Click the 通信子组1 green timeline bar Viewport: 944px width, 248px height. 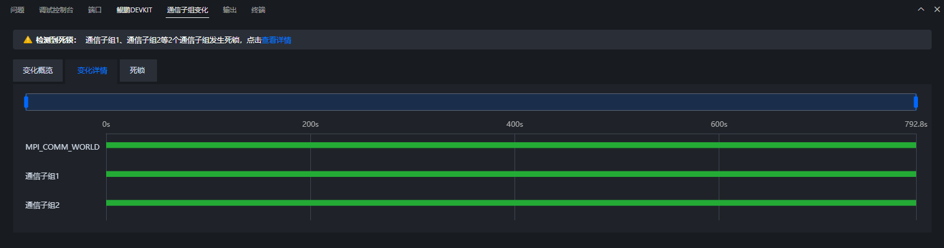[511, 174]
